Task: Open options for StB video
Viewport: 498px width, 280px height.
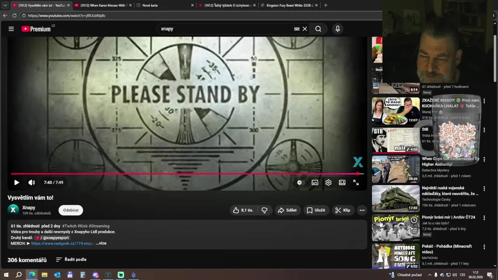Action: click(484, 130)
